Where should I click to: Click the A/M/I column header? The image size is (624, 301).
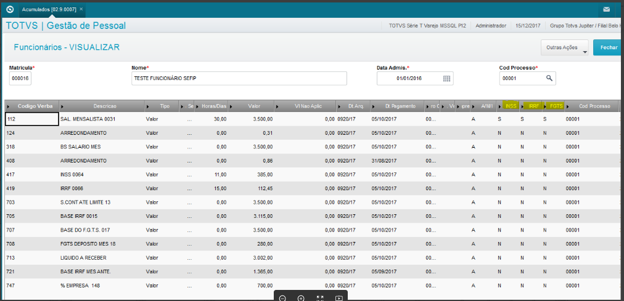(484, 106)
